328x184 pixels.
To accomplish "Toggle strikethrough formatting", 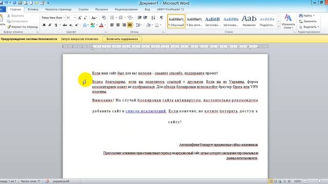I will (65, 25).
